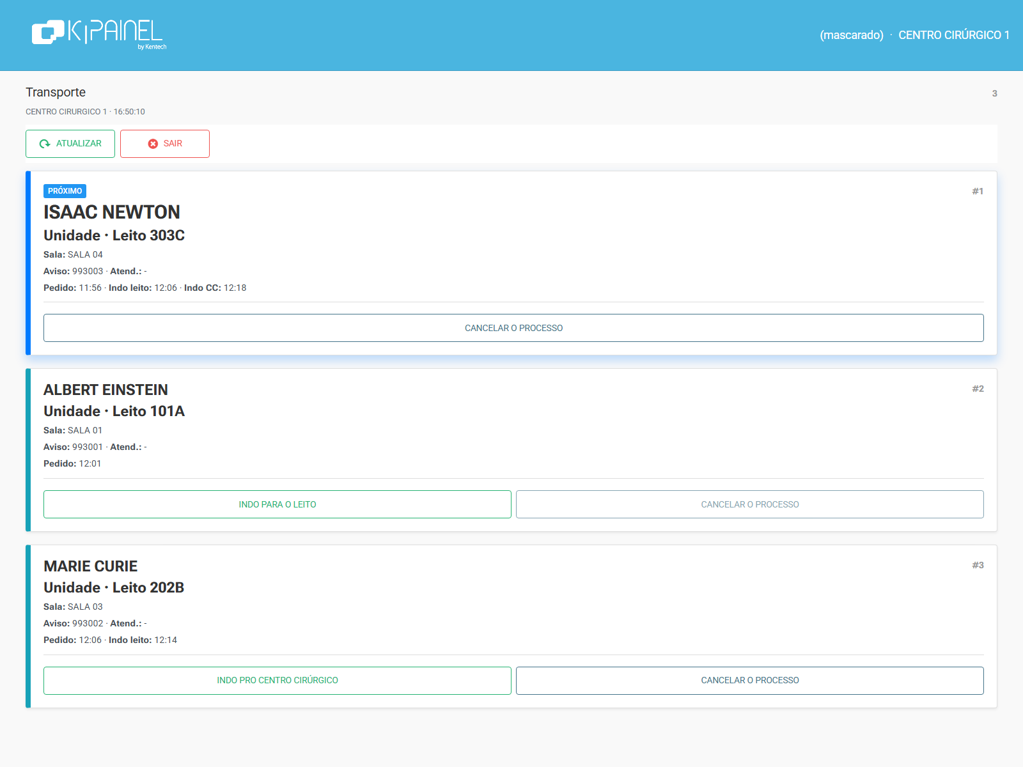The image size is (1023, 767).
Task: Select the ISAAC NEWTON patient name
Action: pos(112,212)
